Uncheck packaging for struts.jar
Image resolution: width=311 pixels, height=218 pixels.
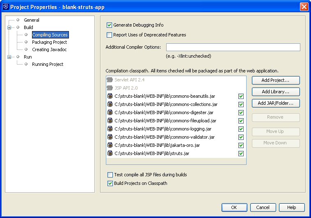tap(241, 153)
